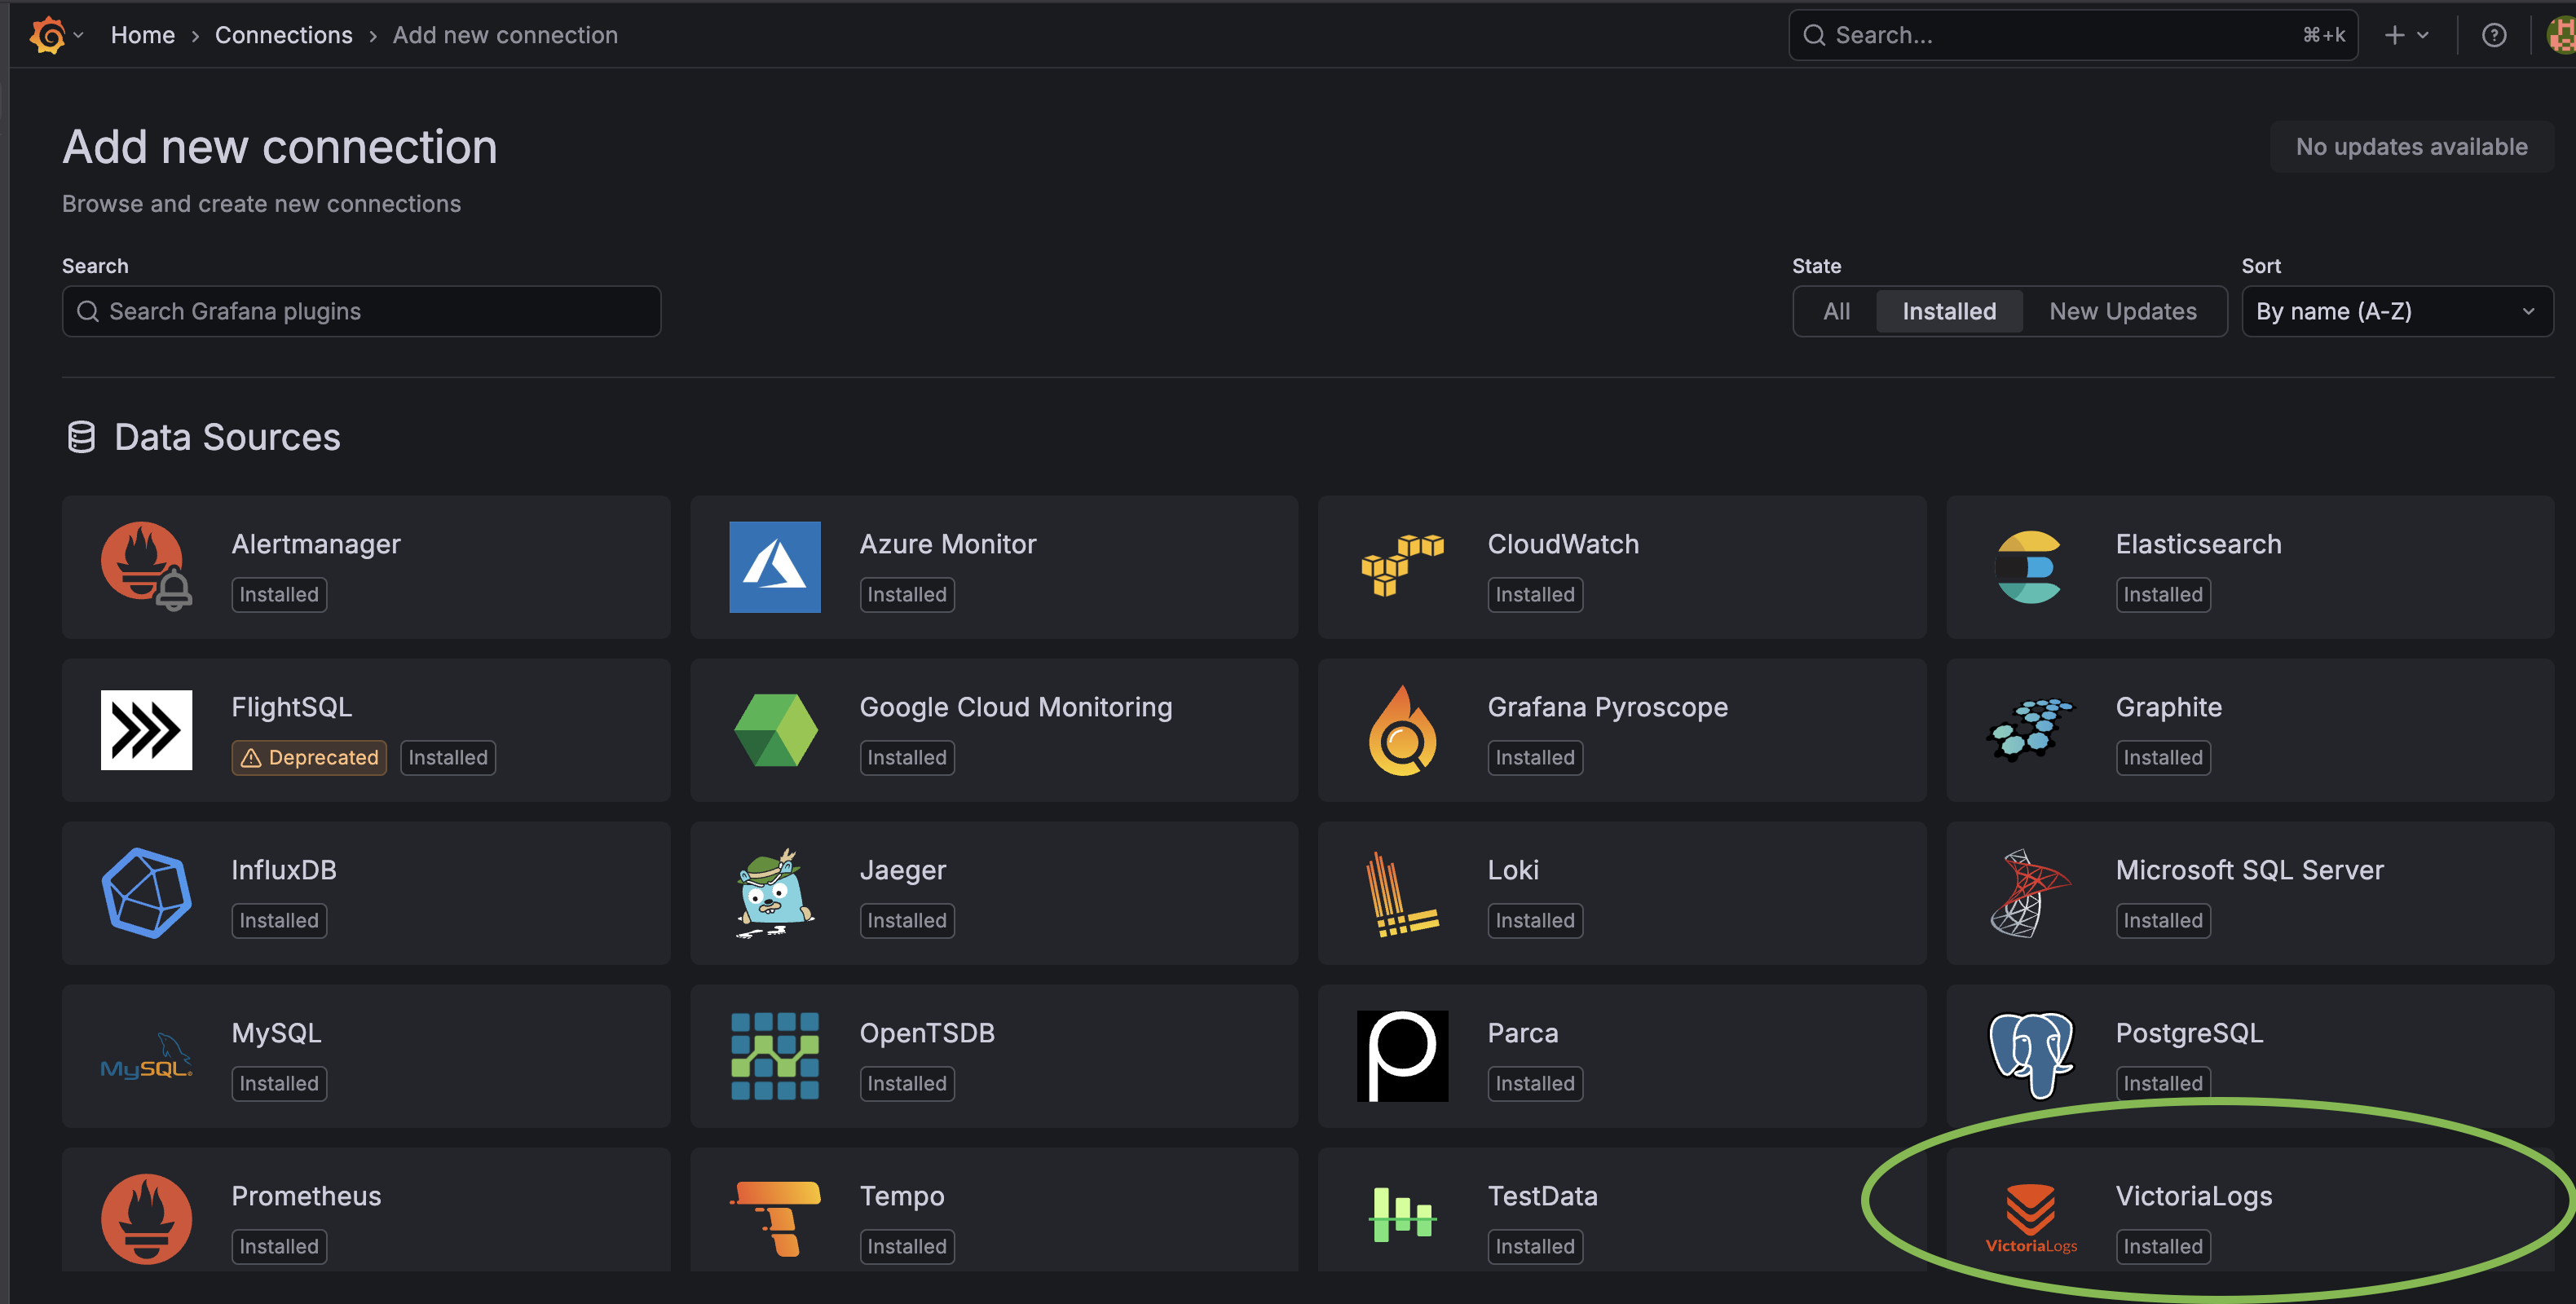This screenshot has height=1304, width=2576.
Task: Click the Elasticsearch logo
Action: pos(2029,566)
